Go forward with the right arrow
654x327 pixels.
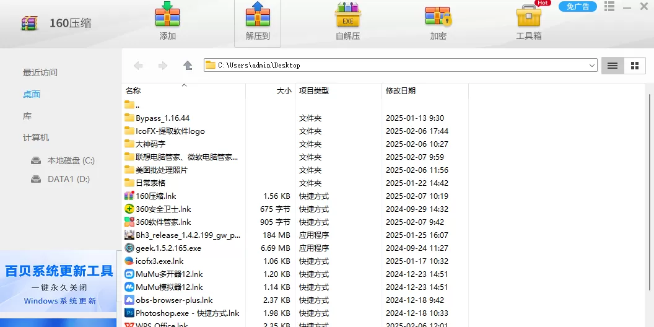point(163,66)
